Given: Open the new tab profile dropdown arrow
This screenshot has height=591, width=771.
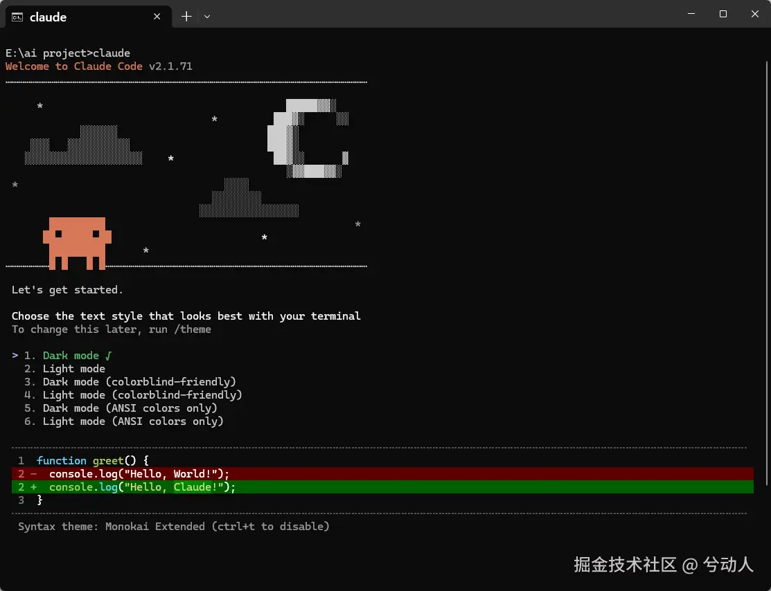Looking at the screenshot, I should [x=207, y=17].
